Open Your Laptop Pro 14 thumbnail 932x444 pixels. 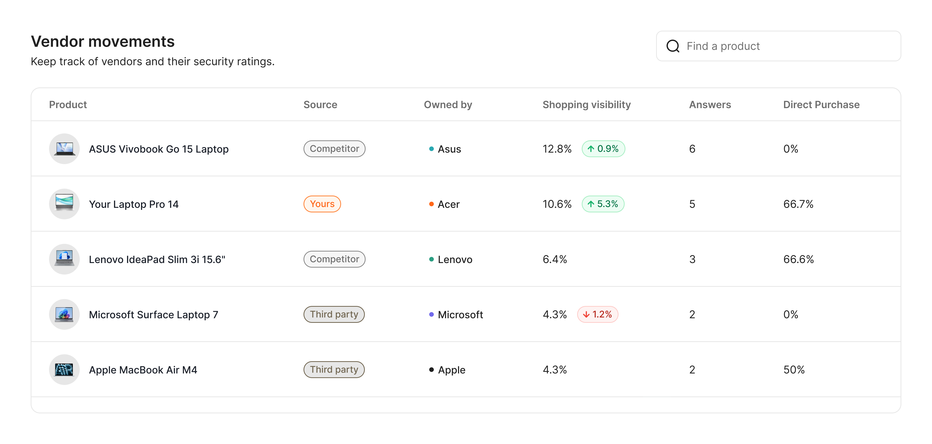pyautogui.click(x=64, y=204)
